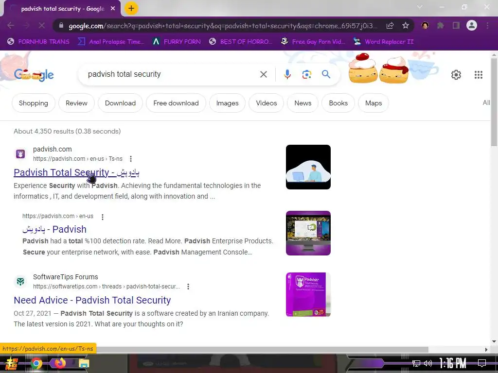Viewport: 498px width, 373px height.
Task: Switch to Images results
Action: tap(227, 103)
